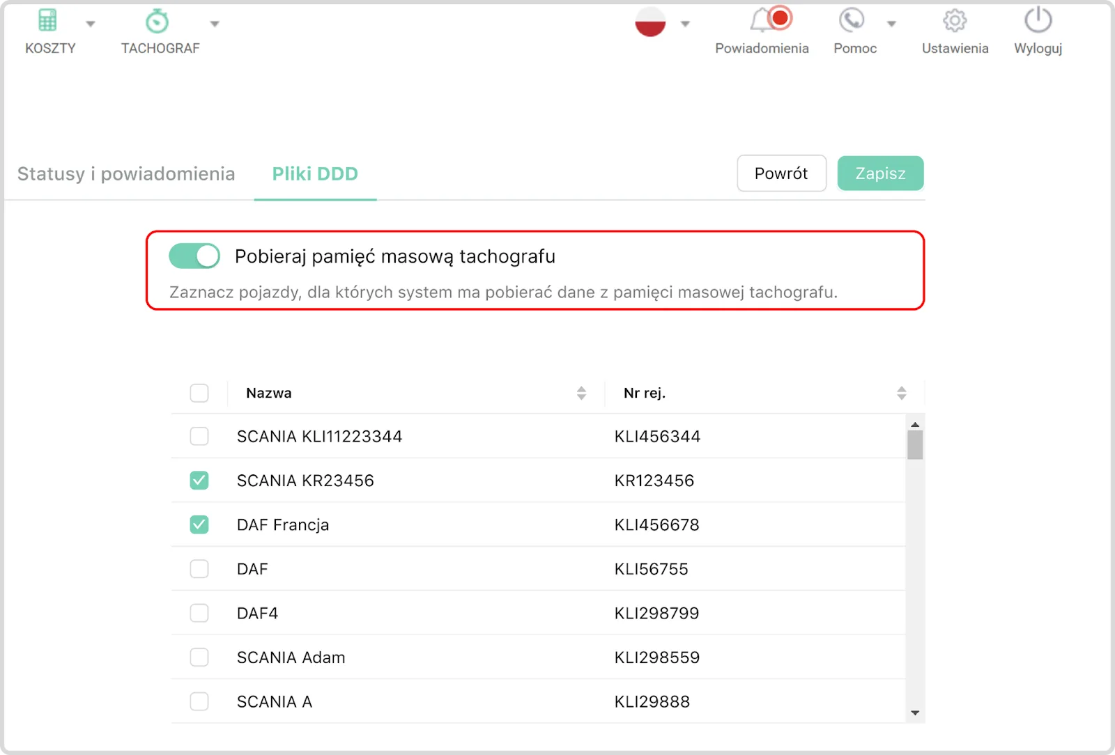The height and width of the screenshot is (755, 1115).
Task: Check the DAF KLI56755 row checkbox
Action: click(199, 569)
